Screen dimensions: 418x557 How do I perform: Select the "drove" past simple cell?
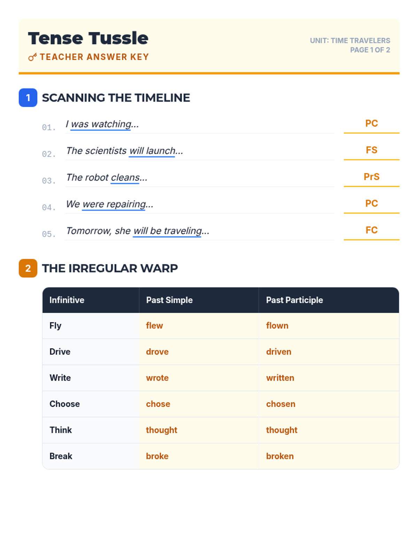click(157, 352)
